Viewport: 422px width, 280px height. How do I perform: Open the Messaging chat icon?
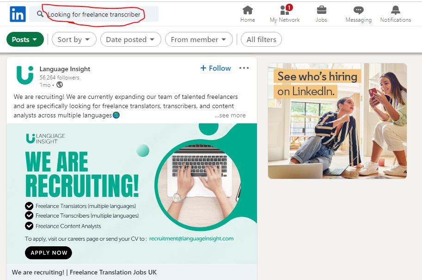(359, 11)
